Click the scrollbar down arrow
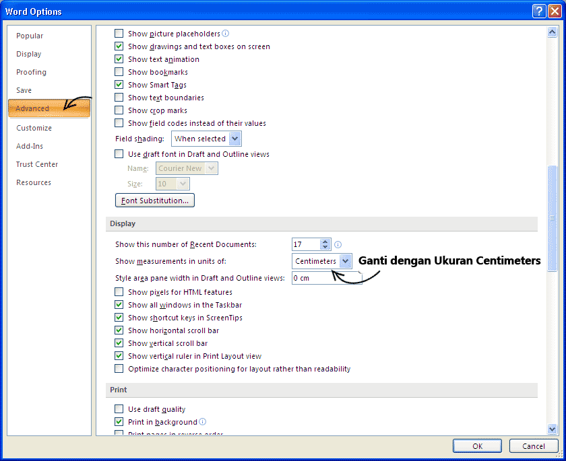Image resolution: width=566 pixels, height=461 pixels. [553, 429]
